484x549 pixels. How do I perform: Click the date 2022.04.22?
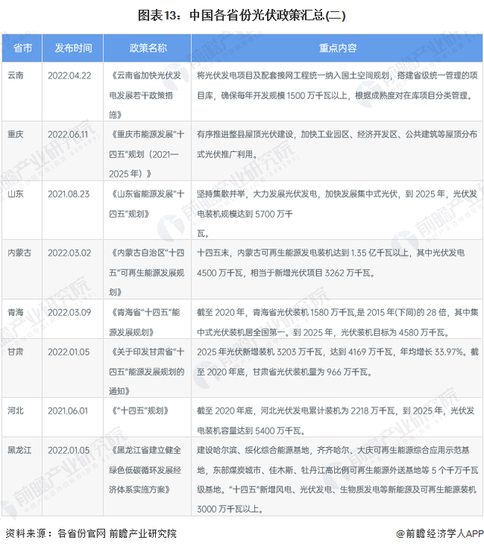click(x=70, y=76)
